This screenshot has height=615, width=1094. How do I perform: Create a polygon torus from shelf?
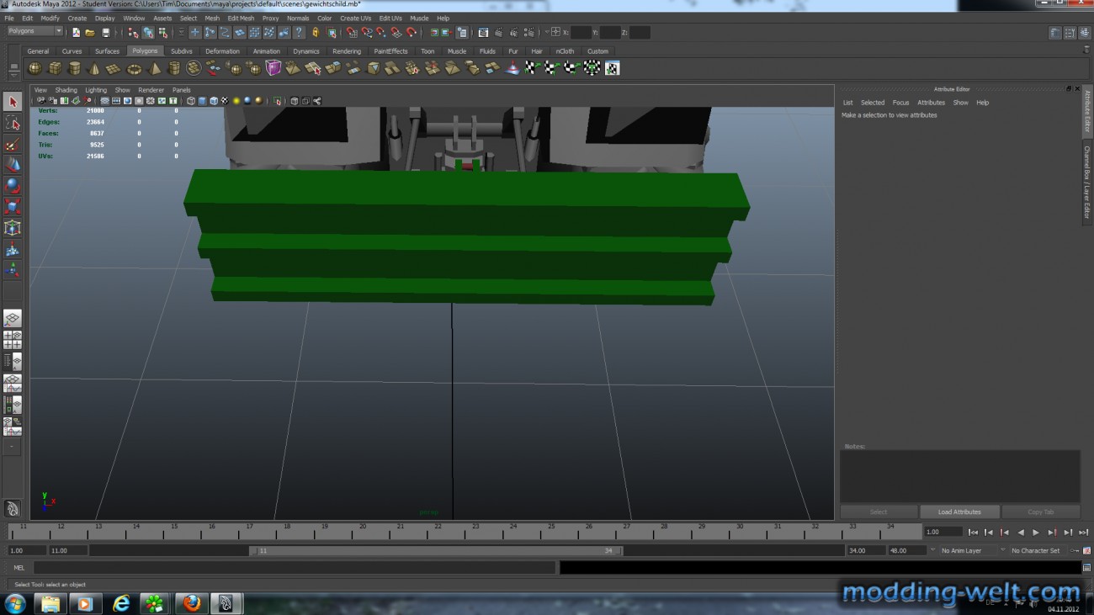click(x=134, y=68)
